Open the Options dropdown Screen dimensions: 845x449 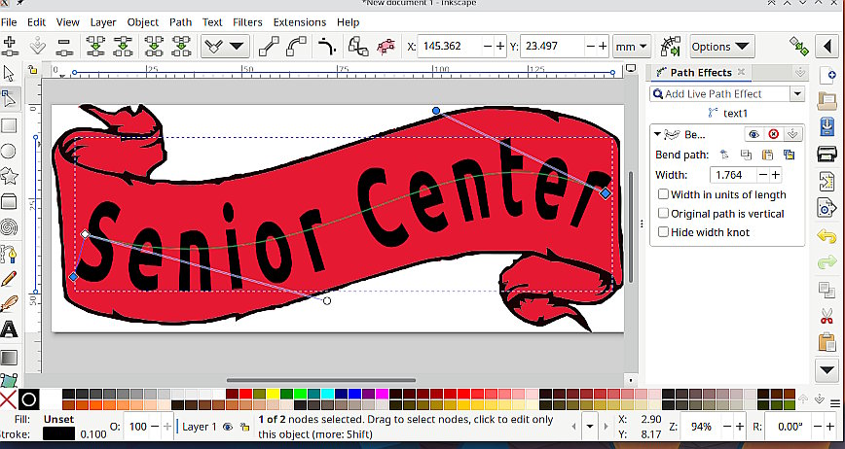[722, 47]
